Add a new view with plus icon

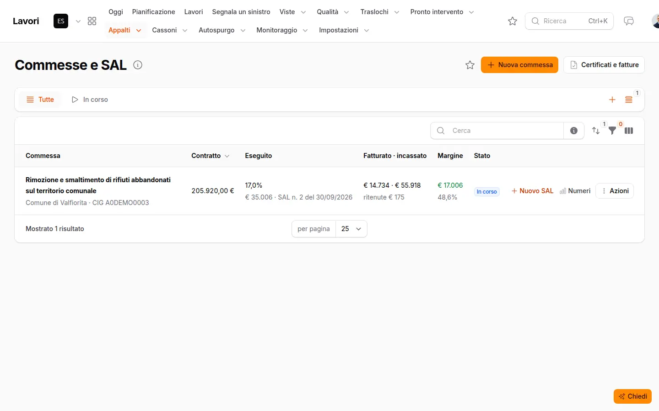point(612,100)
